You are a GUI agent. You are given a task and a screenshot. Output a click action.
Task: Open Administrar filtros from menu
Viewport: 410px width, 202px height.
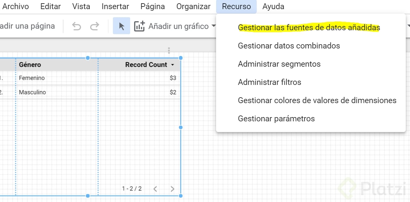pos(269,82)
